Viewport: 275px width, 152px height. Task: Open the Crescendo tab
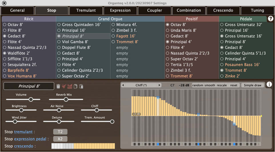223,10
